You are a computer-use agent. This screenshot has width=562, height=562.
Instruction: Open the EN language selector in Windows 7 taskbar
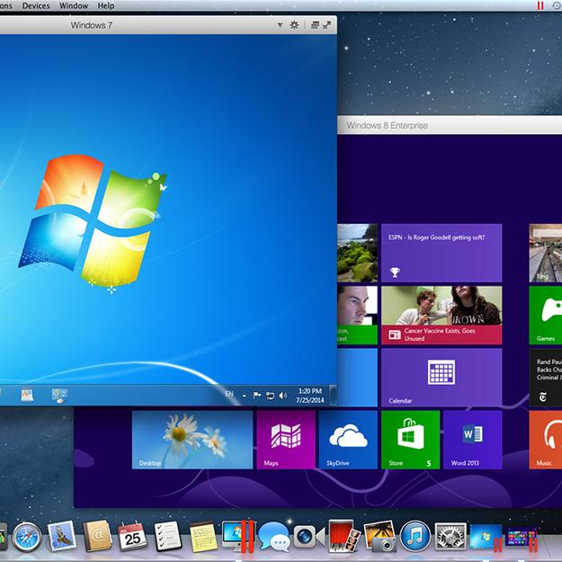click(229, 394)
